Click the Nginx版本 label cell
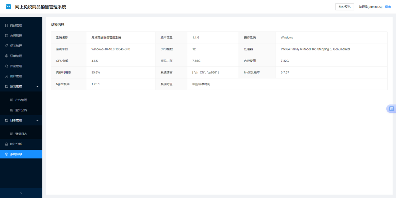Screen dimensions: 396x198 point(69,84)
